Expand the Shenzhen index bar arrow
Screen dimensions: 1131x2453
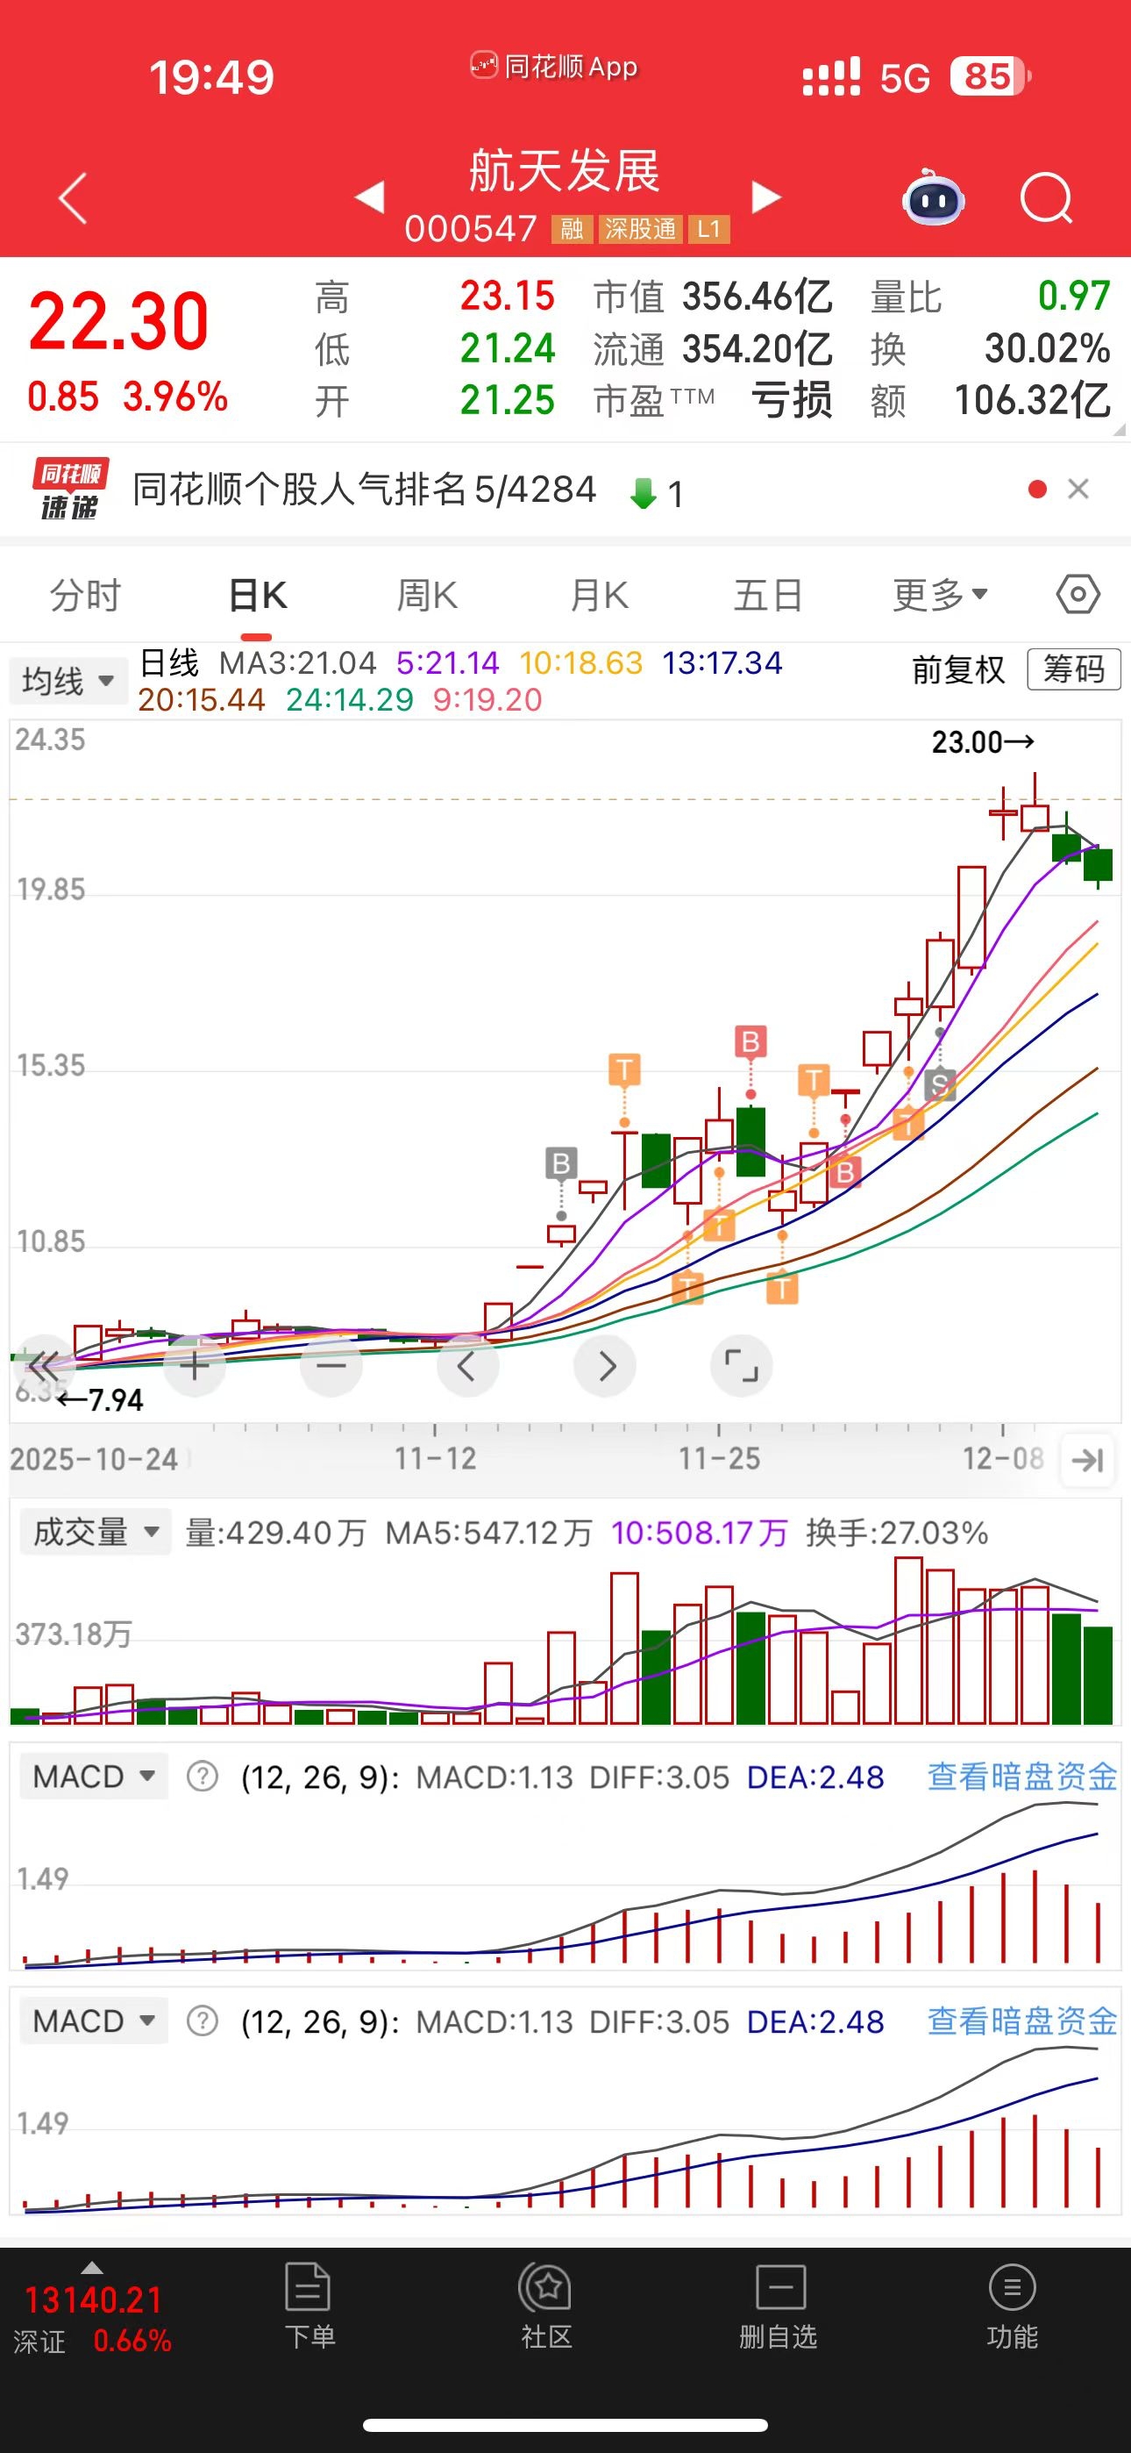(92, 2268)
